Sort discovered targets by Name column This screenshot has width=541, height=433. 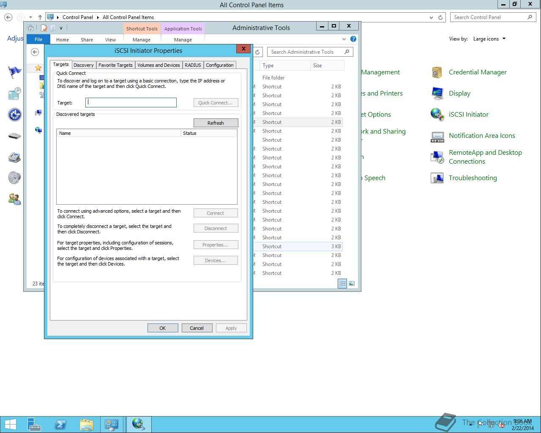(x=119, y=133)
